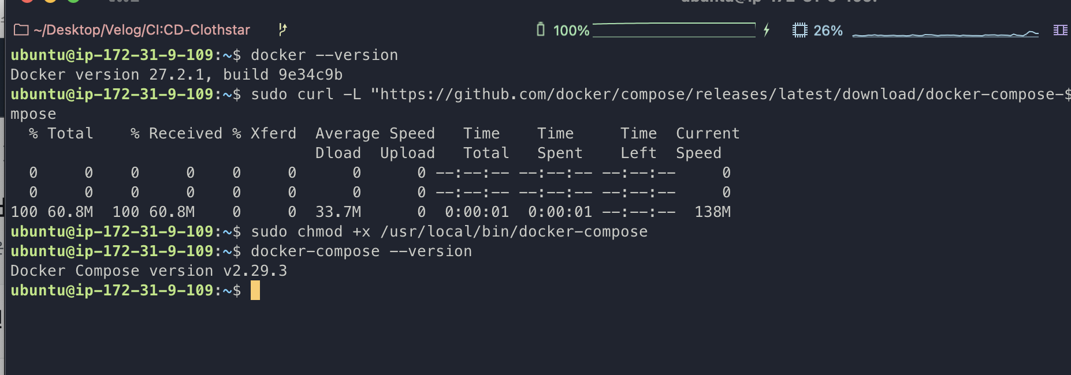Click the memory icon at far right
Image resolution: width=1071 pixels, height=375 pixels.
point(1061,30)
